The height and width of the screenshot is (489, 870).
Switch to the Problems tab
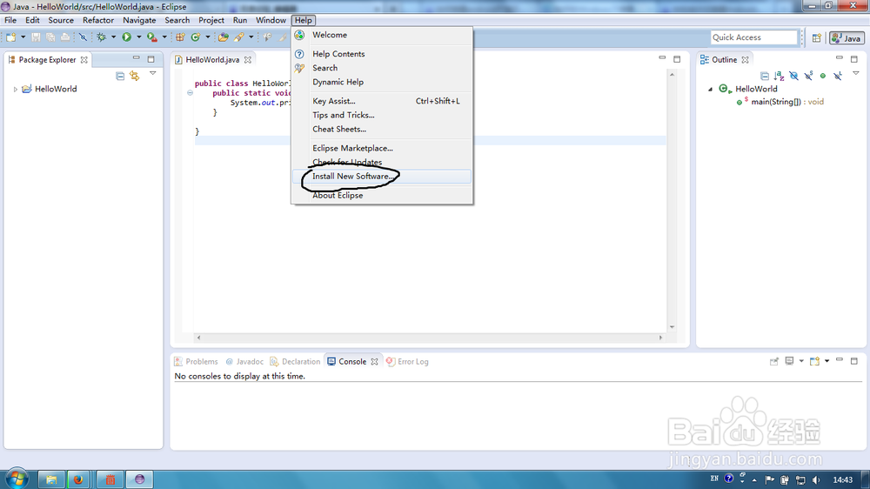[x=196, y=361]
